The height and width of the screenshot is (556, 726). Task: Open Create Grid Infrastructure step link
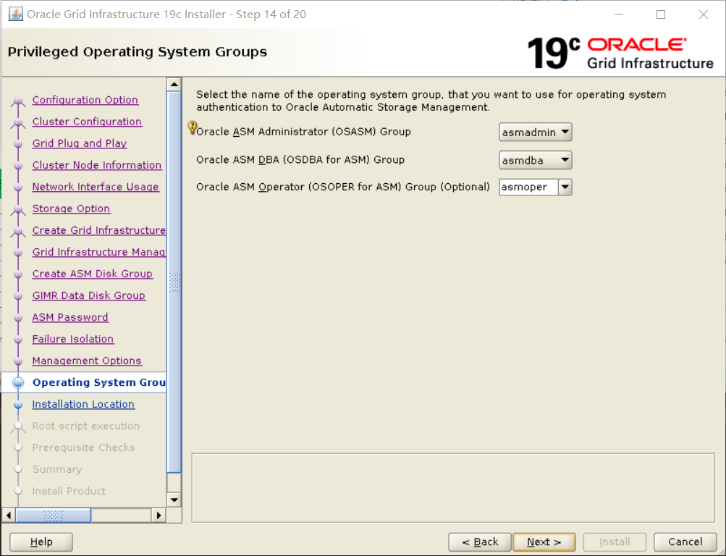98,230
